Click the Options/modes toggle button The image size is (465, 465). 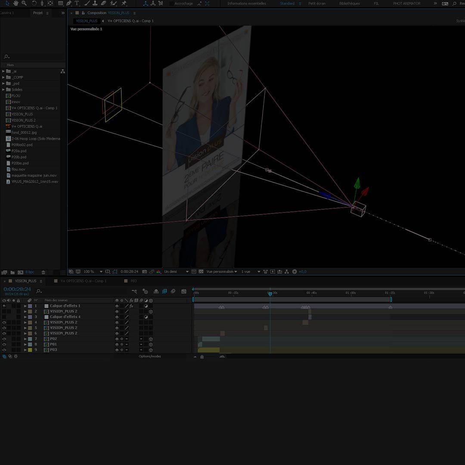(150, 356)
